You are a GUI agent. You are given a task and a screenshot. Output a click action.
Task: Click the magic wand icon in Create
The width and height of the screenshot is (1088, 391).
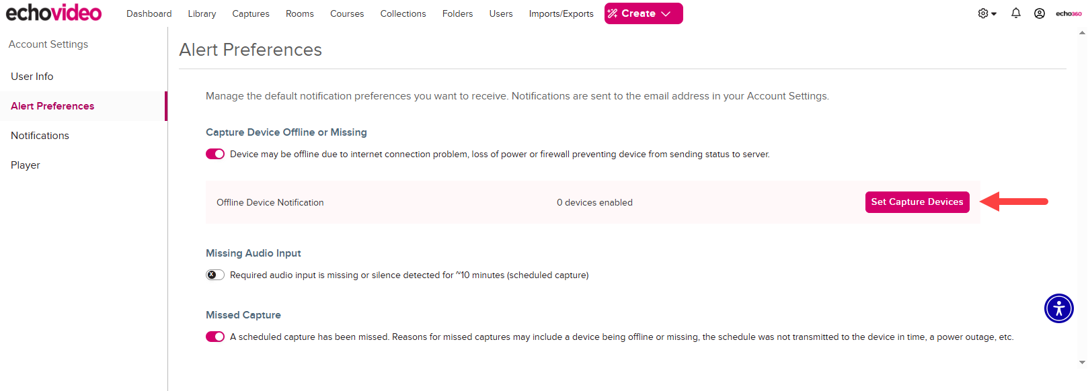coord(613,13)
